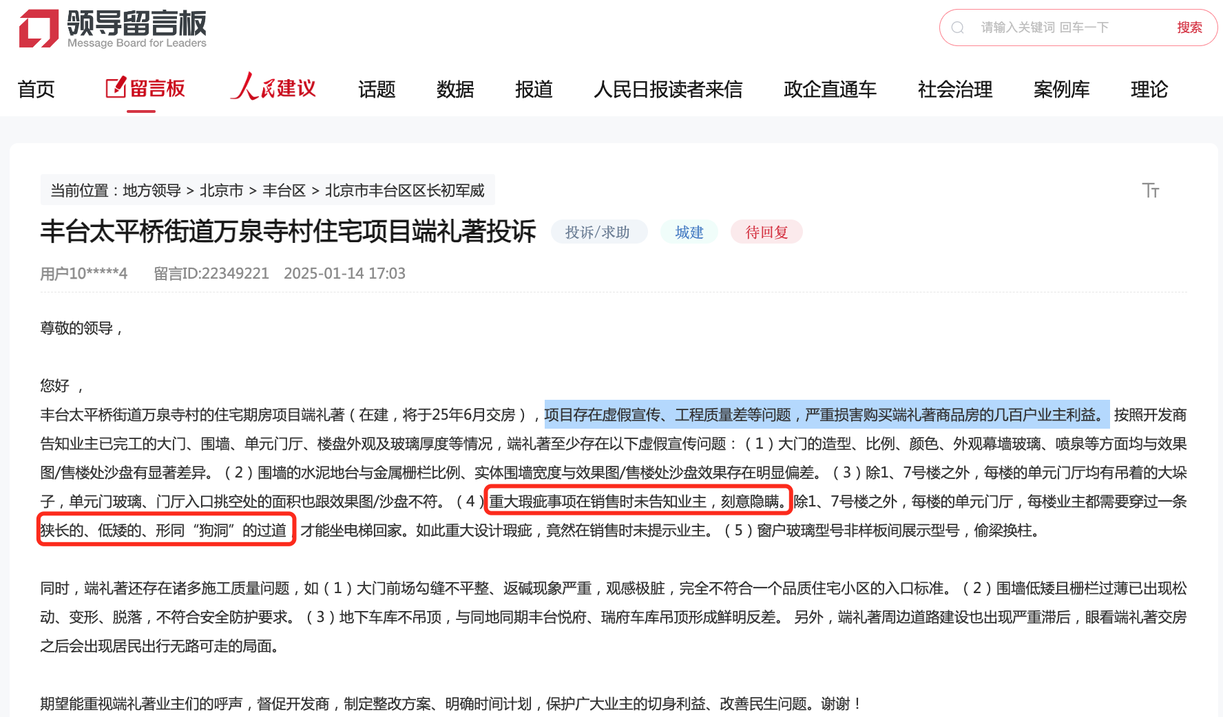The height and width of the screenshot is (717, 1223).
Task: Click the paragraph starting 同时，端礼著还存在
Action: [614, 617]
